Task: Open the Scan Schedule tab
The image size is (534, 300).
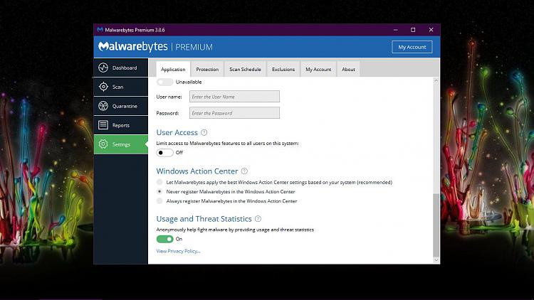Action: click(x=245, y=69)
